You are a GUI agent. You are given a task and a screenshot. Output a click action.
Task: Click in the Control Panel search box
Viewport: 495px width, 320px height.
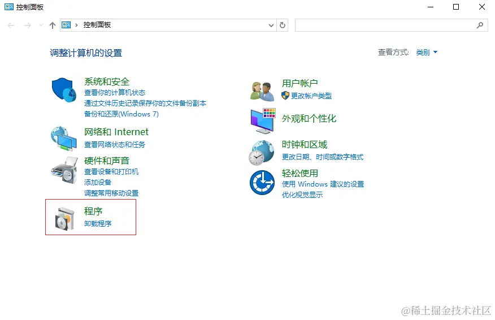(392, 25)
